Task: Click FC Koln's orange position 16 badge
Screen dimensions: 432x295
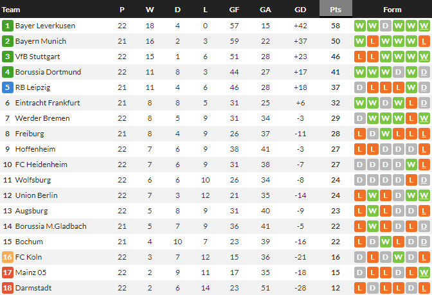Action: pyautogui.click(x=8, y=257)
